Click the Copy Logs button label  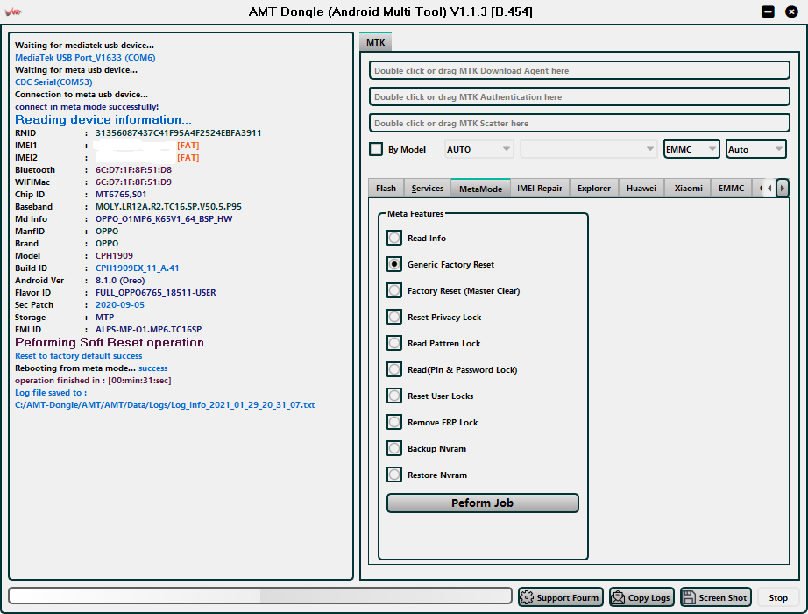pyautogui.click(x=649, y=597)
